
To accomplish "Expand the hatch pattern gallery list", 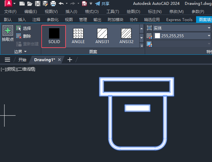I will pyautogui.click(x=142, y=46).
